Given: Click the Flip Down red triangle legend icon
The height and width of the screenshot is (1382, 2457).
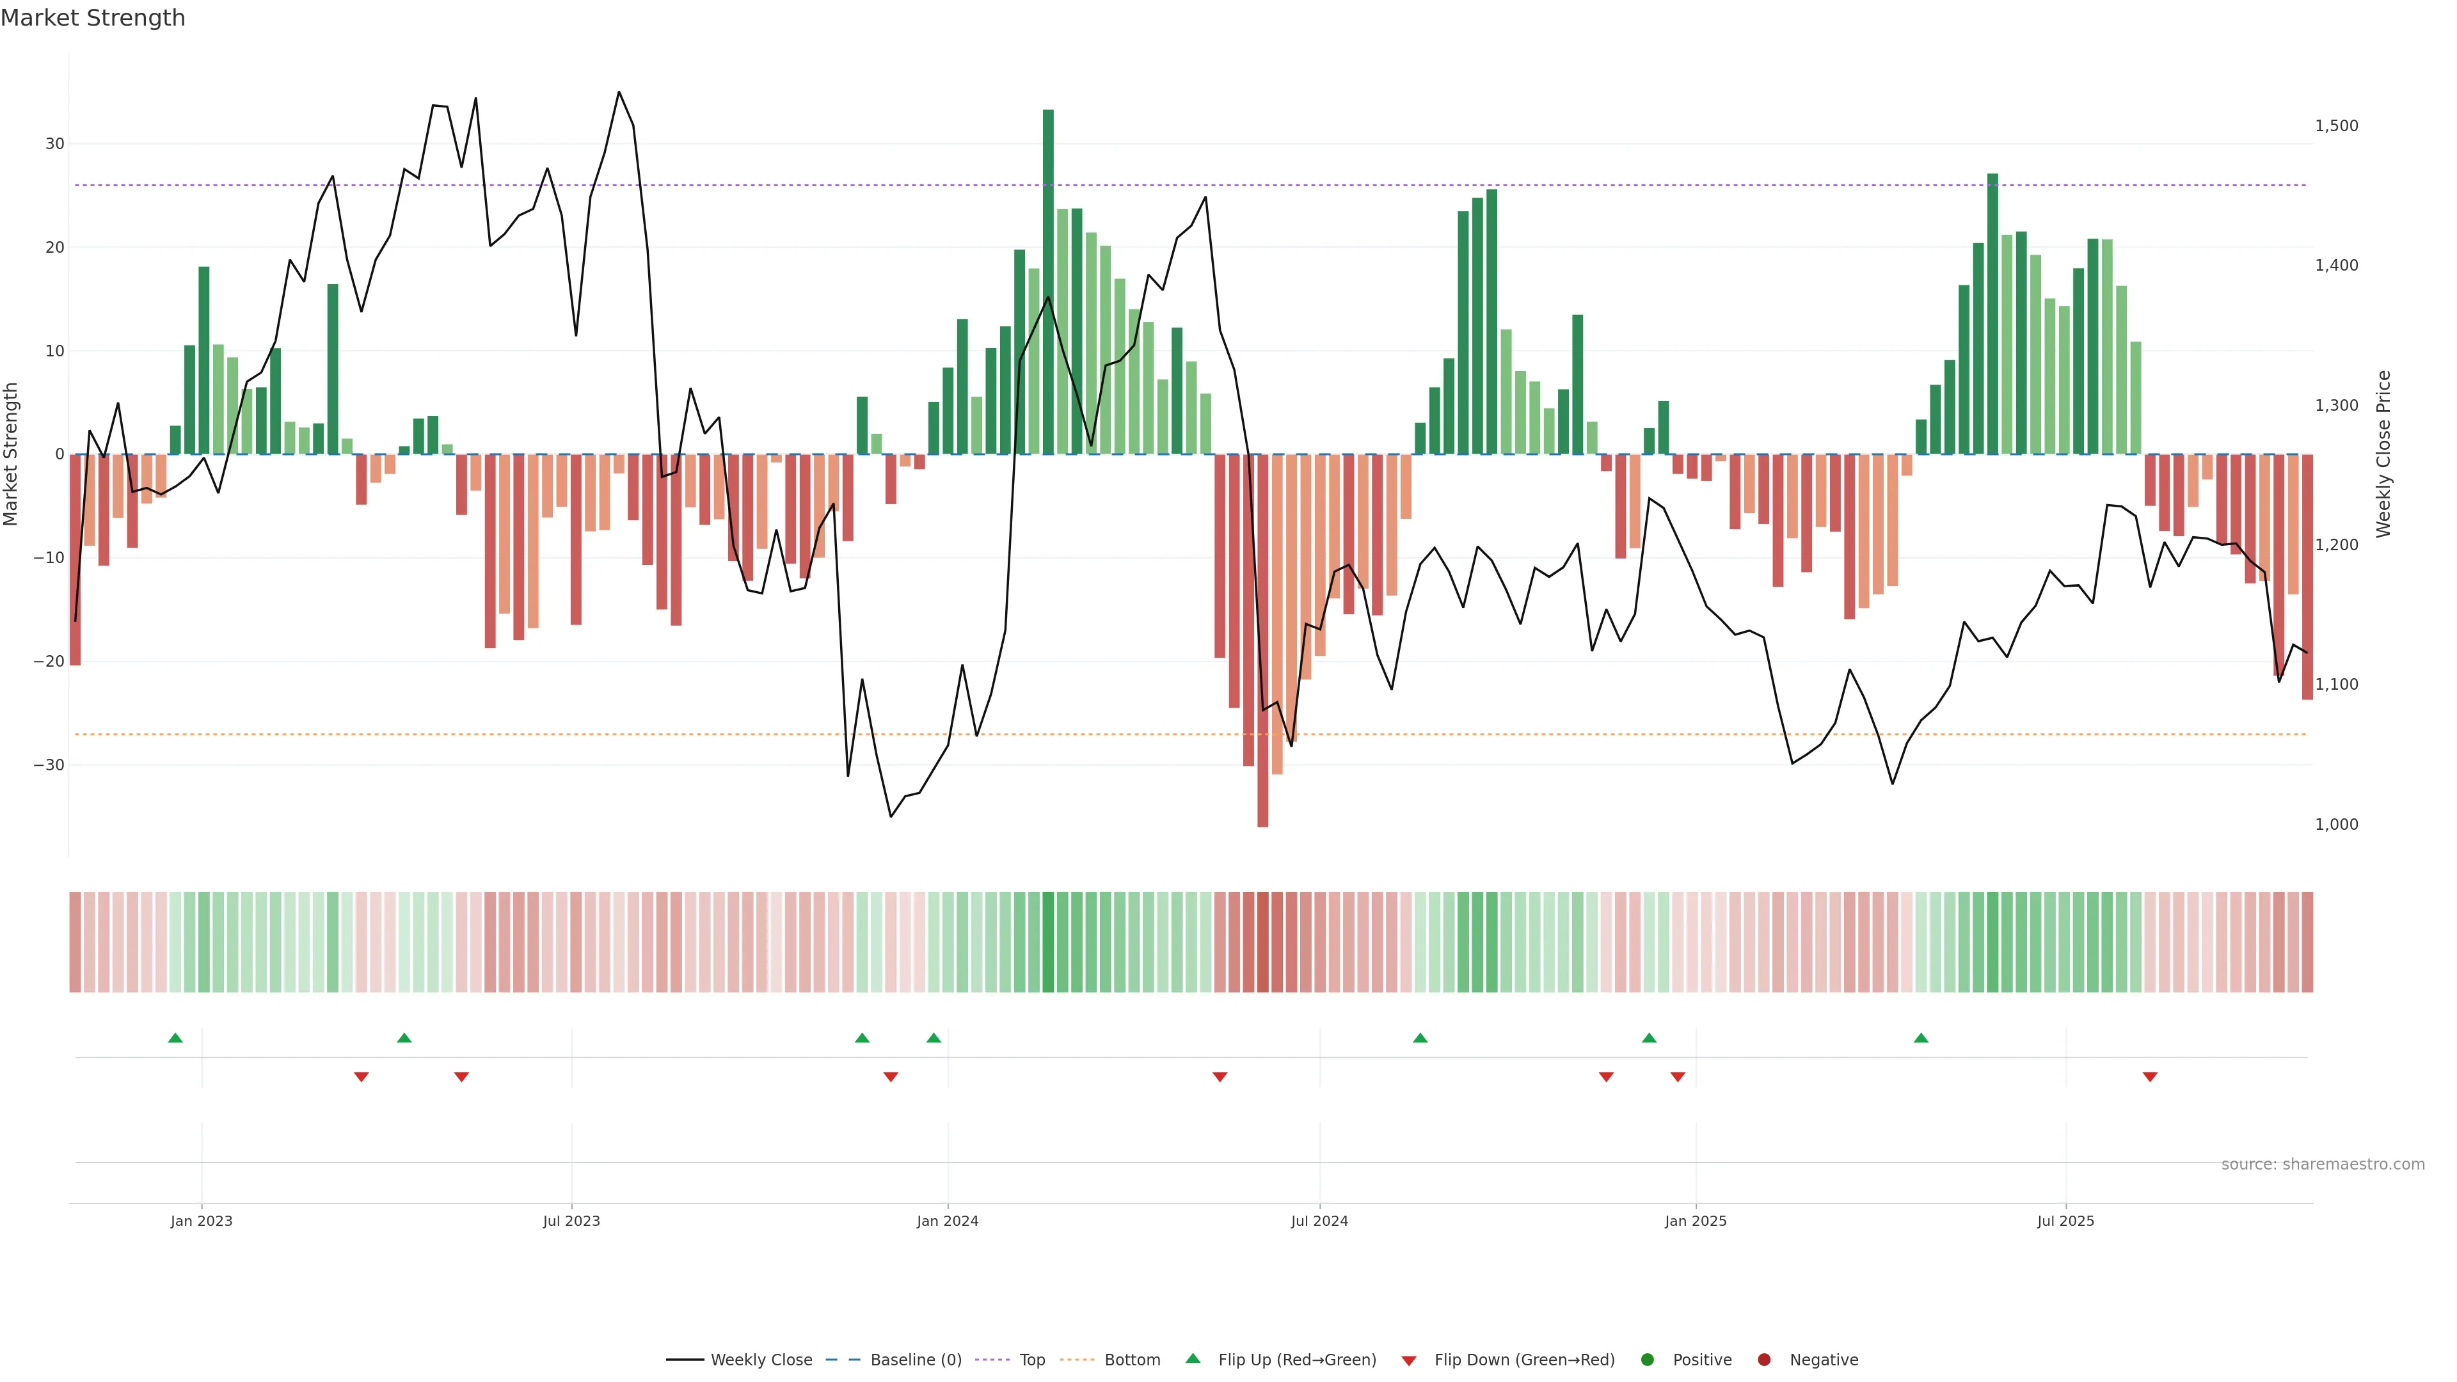Looking at the screenshot, I should [1409, 1361].
